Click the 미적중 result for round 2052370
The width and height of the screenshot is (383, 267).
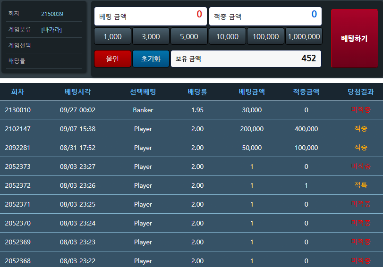tap(361, 223)
